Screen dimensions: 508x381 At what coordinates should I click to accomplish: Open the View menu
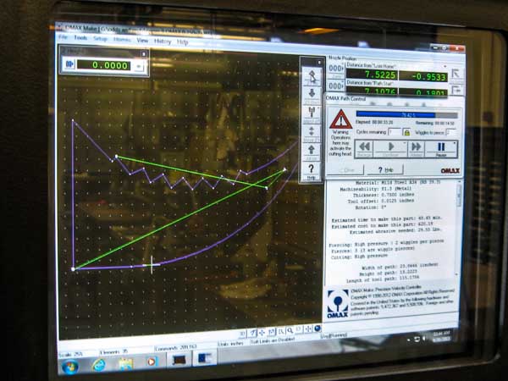tap(142, 41)
